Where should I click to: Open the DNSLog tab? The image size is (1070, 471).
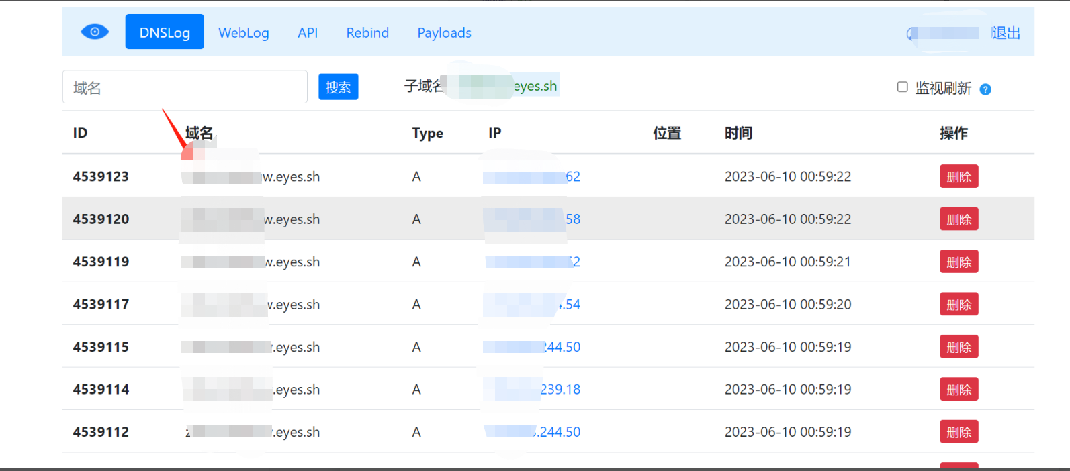click(165, 32)
